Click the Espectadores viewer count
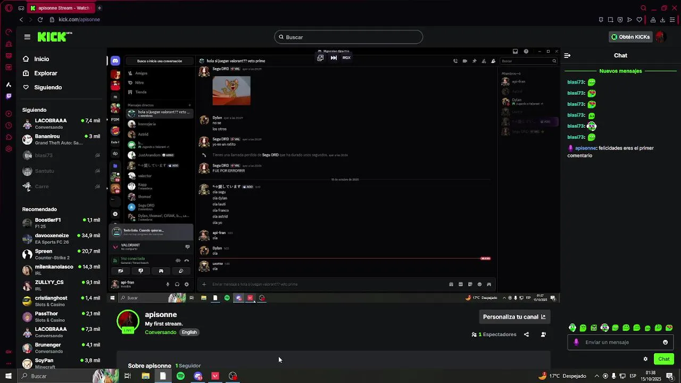681x383 pixels. point(494,335)
